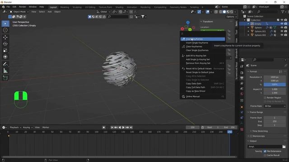Switch viewport to Wireframe shading
The width and height of the screenshot is (289, 162).
(x=221, y=12)
